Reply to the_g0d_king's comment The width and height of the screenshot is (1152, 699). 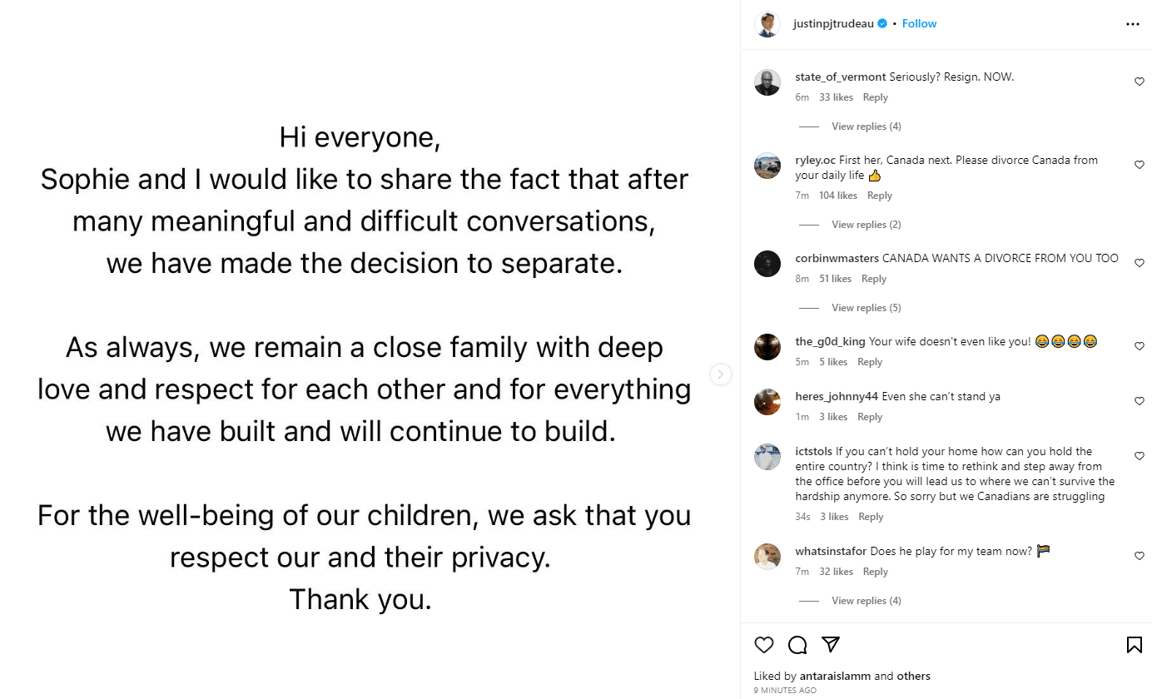pos(869,362)
